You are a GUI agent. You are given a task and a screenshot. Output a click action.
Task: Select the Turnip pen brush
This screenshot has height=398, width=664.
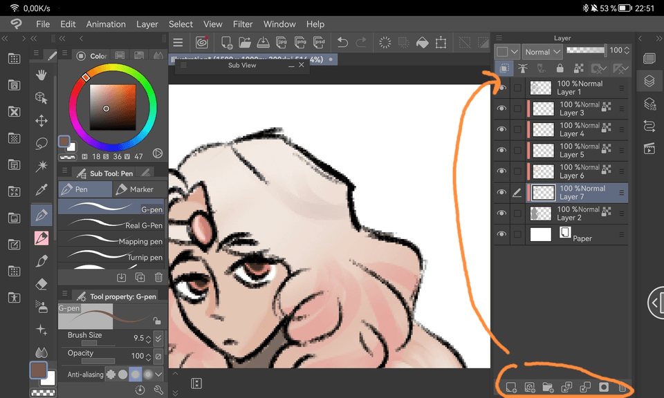[111, 256]
